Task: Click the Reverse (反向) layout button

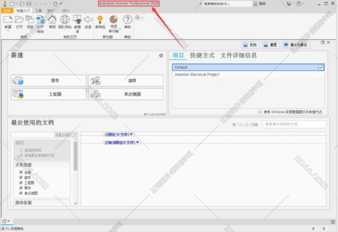Action: (250, 45)
